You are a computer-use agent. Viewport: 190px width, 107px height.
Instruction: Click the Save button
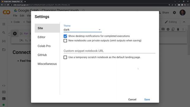coord(147,100)
